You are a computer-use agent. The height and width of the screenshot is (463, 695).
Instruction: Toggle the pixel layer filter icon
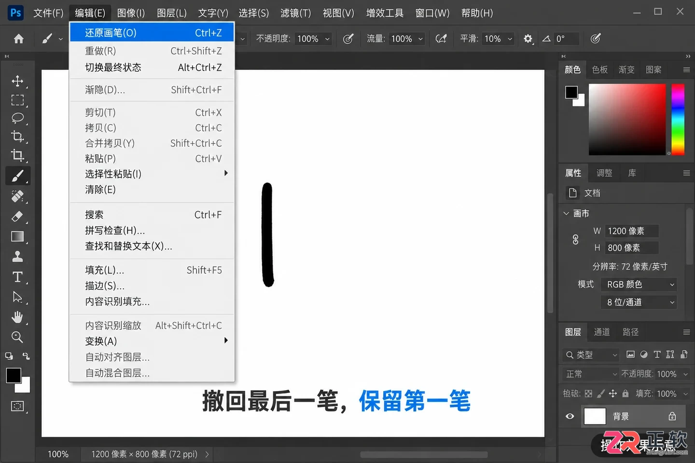tap(630, 354)
